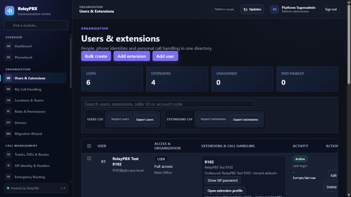The height and width of the screenshot is (197, 351).
Task: Focus the Find a module search box
Action: [36, 25]
